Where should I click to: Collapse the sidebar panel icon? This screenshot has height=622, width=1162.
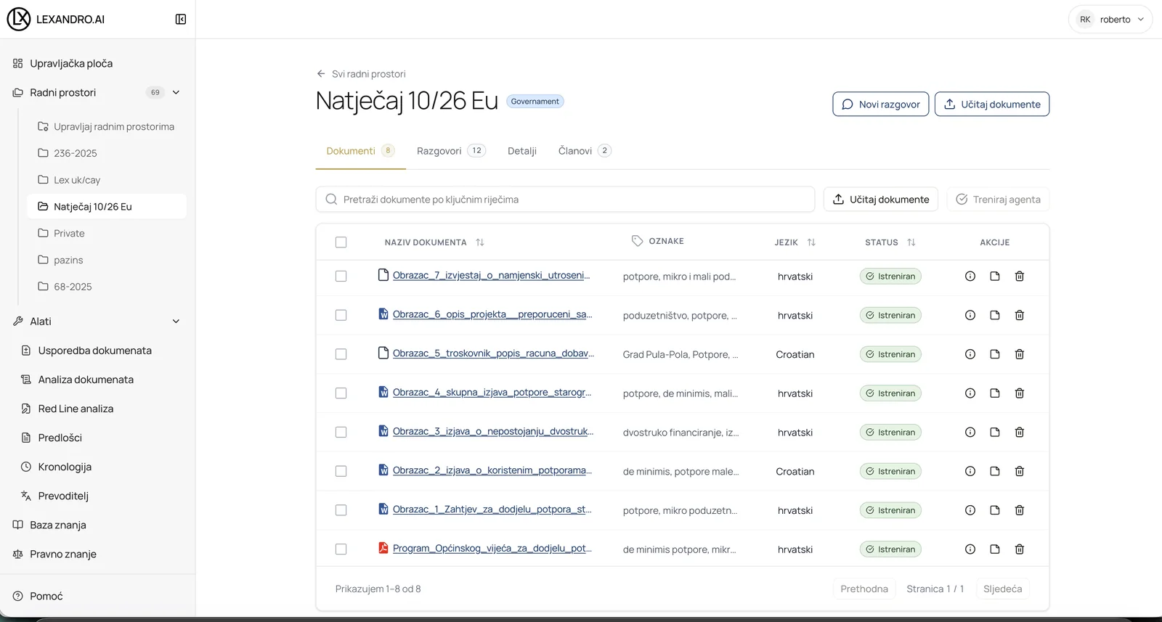(181, 20)
